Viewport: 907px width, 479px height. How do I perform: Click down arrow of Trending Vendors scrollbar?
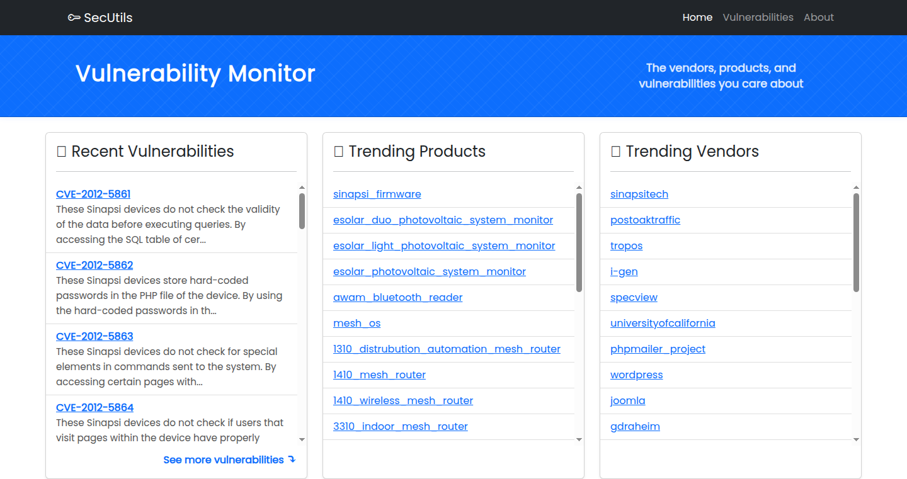coord(856,439)
